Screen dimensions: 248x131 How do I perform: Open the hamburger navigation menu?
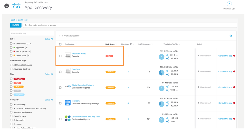click(x=7, y=6)
